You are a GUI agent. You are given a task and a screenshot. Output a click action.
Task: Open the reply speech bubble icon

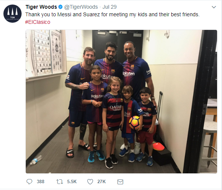pos(29,182)
